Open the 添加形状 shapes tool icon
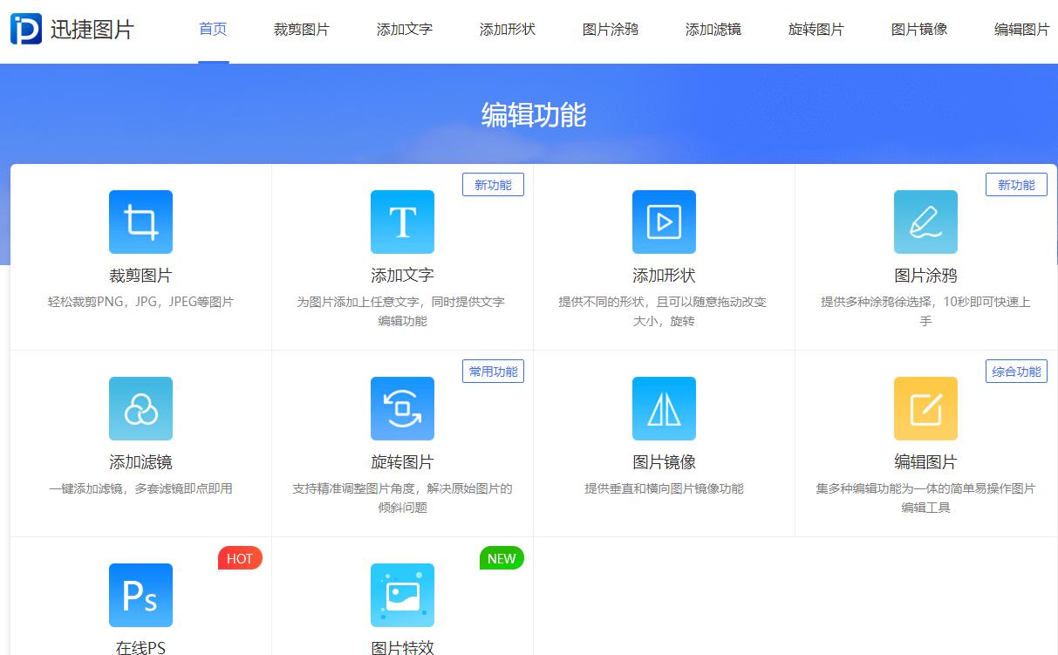Screen dimensions: 1058x655 [664, 222]
